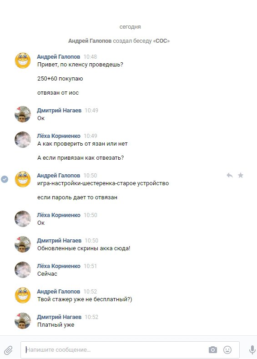This screenshot has width=257, height=359.
Task: Start voice message with microphone icon
Action: (x=252, y=350)
